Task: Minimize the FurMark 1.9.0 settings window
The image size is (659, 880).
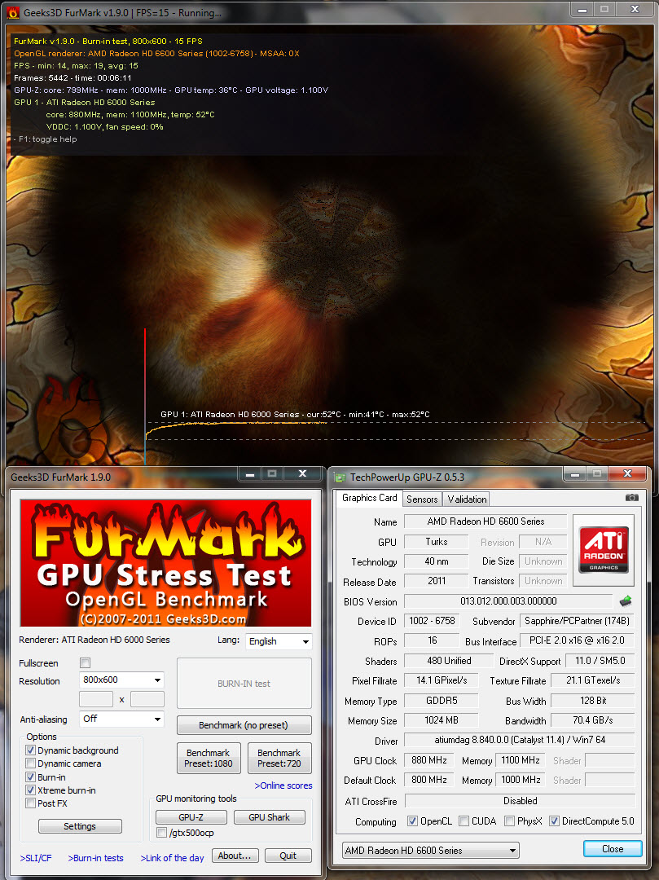Action: [250, 473]
